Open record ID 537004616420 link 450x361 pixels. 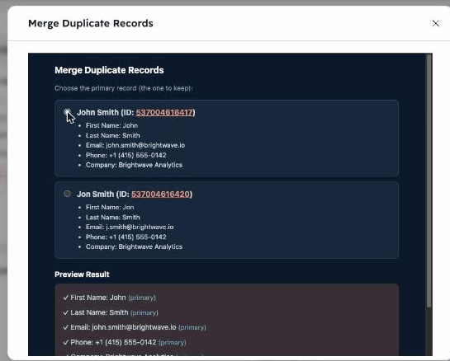[160, 195]
